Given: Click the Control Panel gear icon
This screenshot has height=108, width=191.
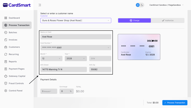Looking at the screenshot, I should 6,91.
